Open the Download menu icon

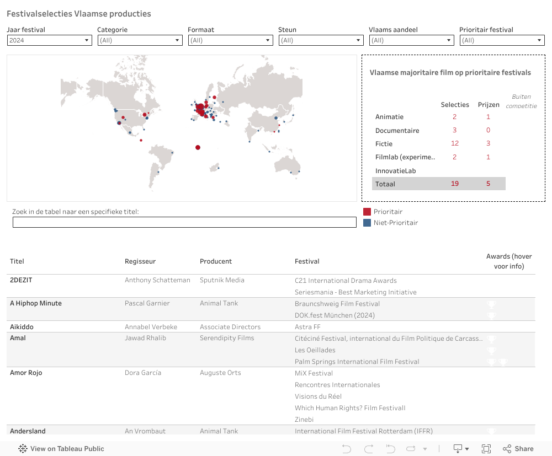(460, 449)
